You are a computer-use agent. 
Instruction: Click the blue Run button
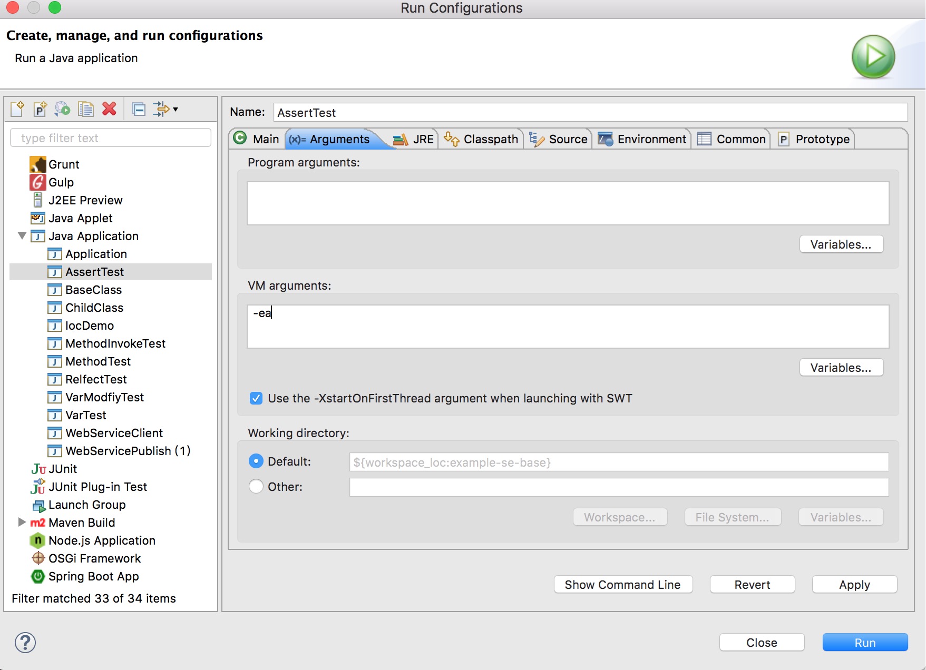[865, 643]
